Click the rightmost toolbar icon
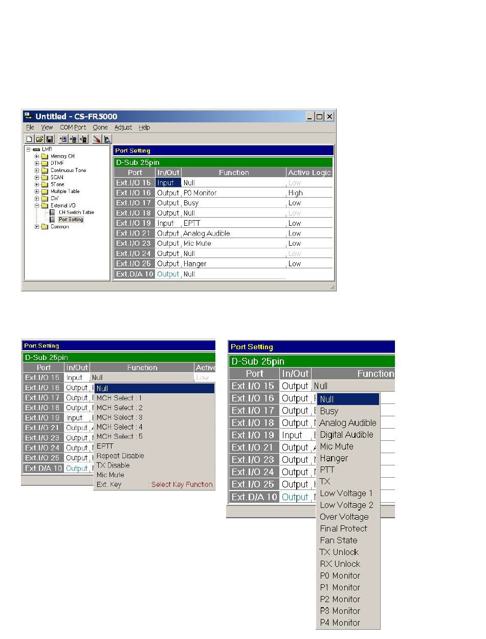 107,139
